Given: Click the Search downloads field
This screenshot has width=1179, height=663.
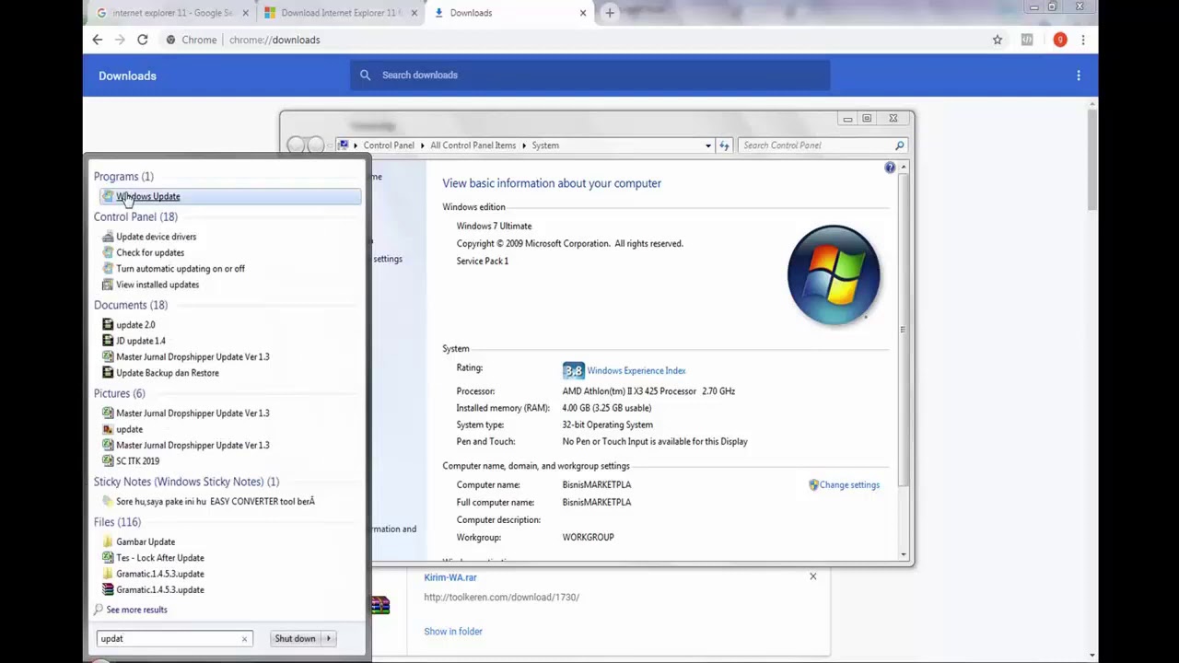Looking at the screenshot, I should coord(589,75).
